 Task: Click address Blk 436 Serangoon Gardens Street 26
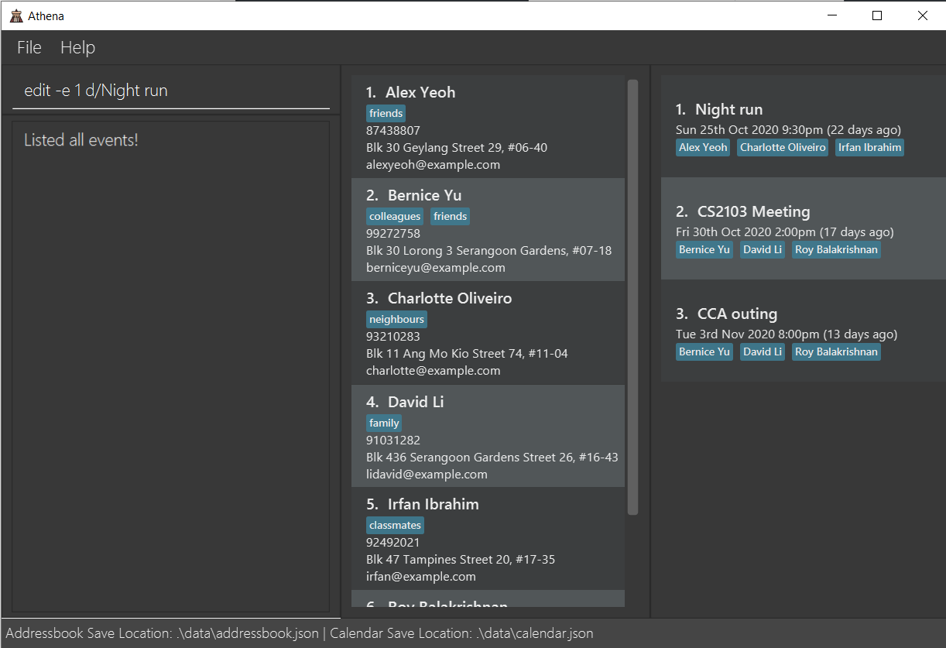click(492, 457)
